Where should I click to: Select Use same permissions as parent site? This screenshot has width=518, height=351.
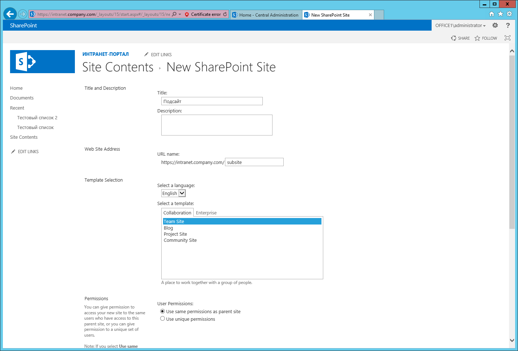pyautogui.click(x=163, y=311)
